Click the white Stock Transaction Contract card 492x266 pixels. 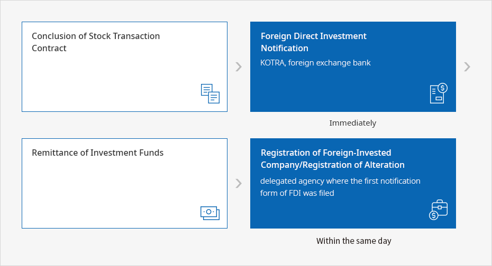[x=124, y=66]
